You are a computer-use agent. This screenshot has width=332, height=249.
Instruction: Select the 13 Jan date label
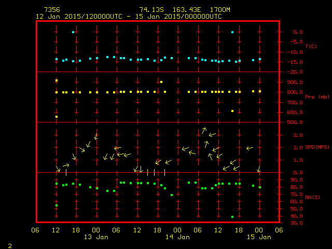[x=96, y=237]
